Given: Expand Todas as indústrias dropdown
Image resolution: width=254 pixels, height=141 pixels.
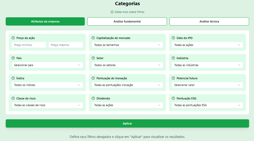Looking at the screenshot, I should 207,65.
